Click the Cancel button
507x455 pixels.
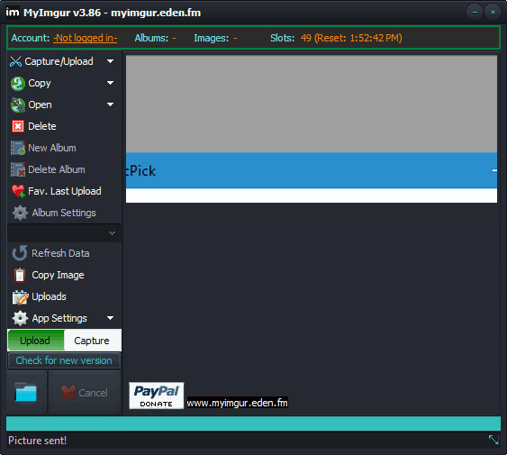(x=85, y=392)
